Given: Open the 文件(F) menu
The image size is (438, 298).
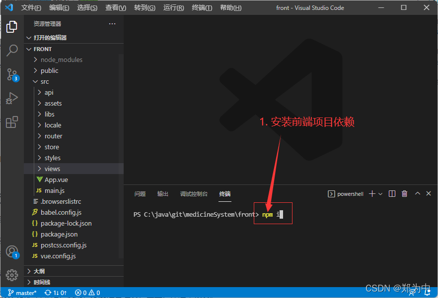Looking at the screenshot, I should click(31, 8).
